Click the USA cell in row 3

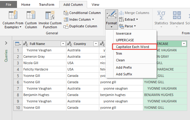(83, 63)
